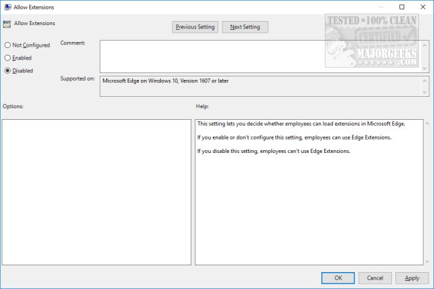Cancel the policy dialog
The image size is (434, 289).
(x=375, y=278)
